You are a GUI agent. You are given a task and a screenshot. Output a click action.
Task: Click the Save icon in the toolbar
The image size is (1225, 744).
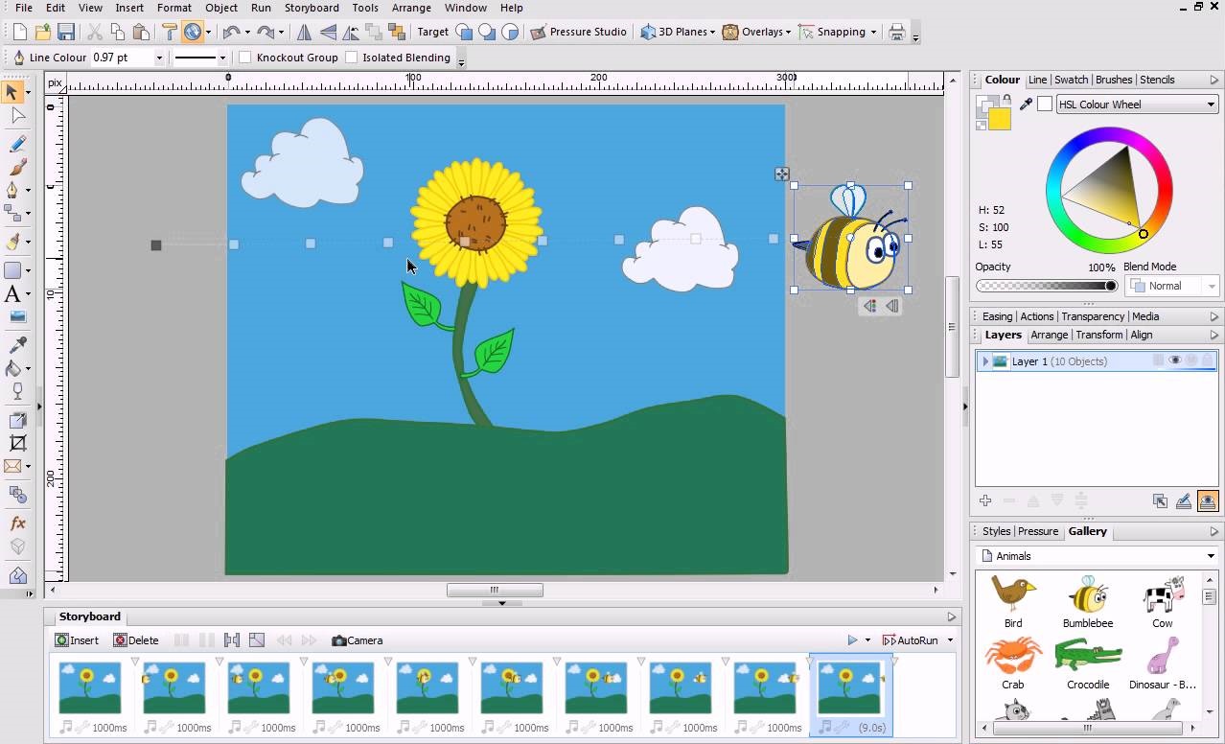point(66,32)
